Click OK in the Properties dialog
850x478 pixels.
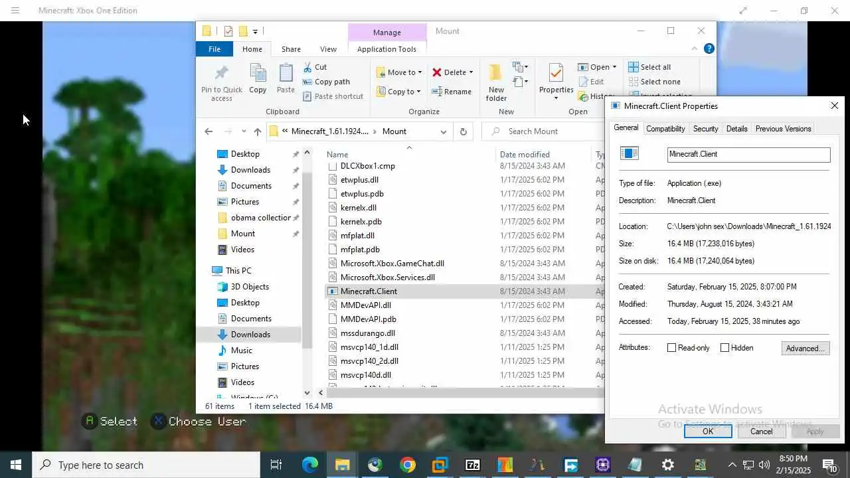point(708,432)
